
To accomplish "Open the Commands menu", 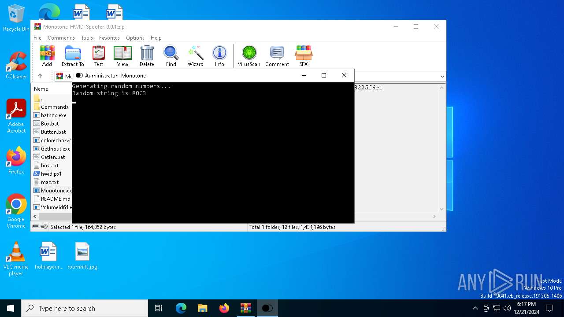I will pos(61,38).
